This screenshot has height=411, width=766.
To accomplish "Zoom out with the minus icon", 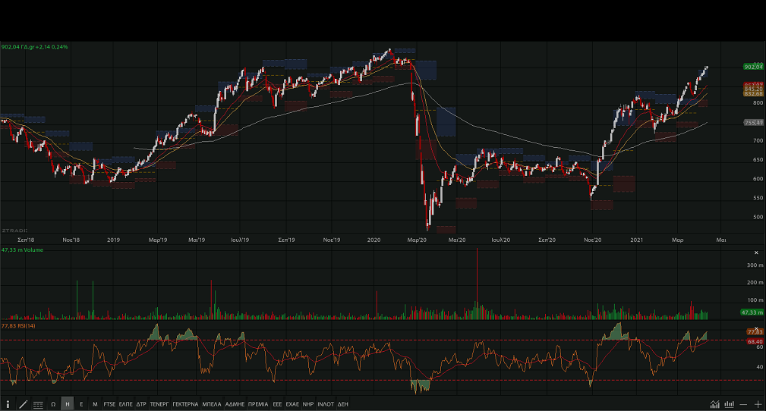I will [x=744, y=404].
